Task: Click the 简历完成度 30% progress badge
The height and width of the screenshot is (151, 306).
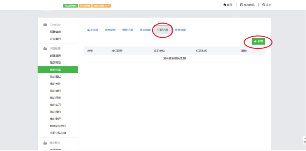Action: click(102, 6)
